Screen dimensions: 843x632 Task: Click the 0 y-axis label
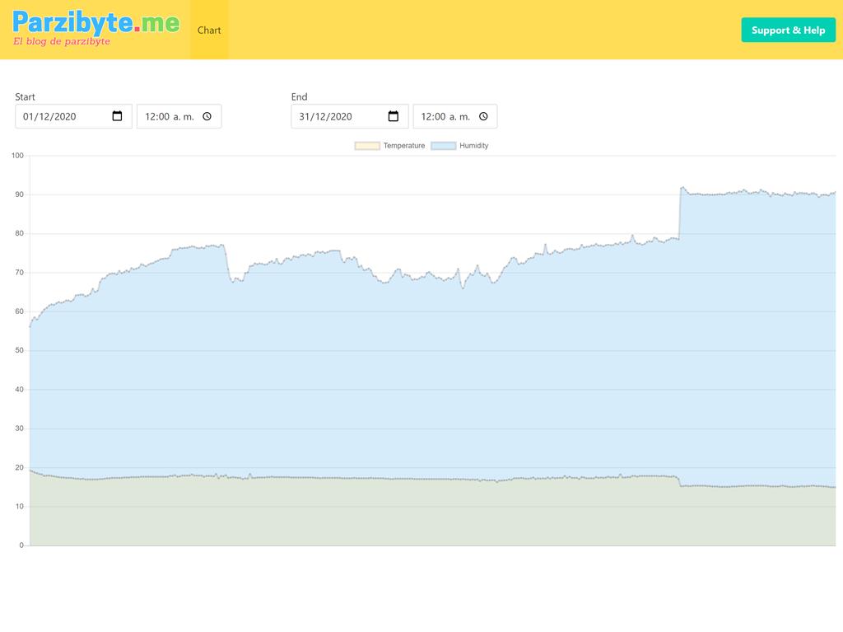point(21,545)
